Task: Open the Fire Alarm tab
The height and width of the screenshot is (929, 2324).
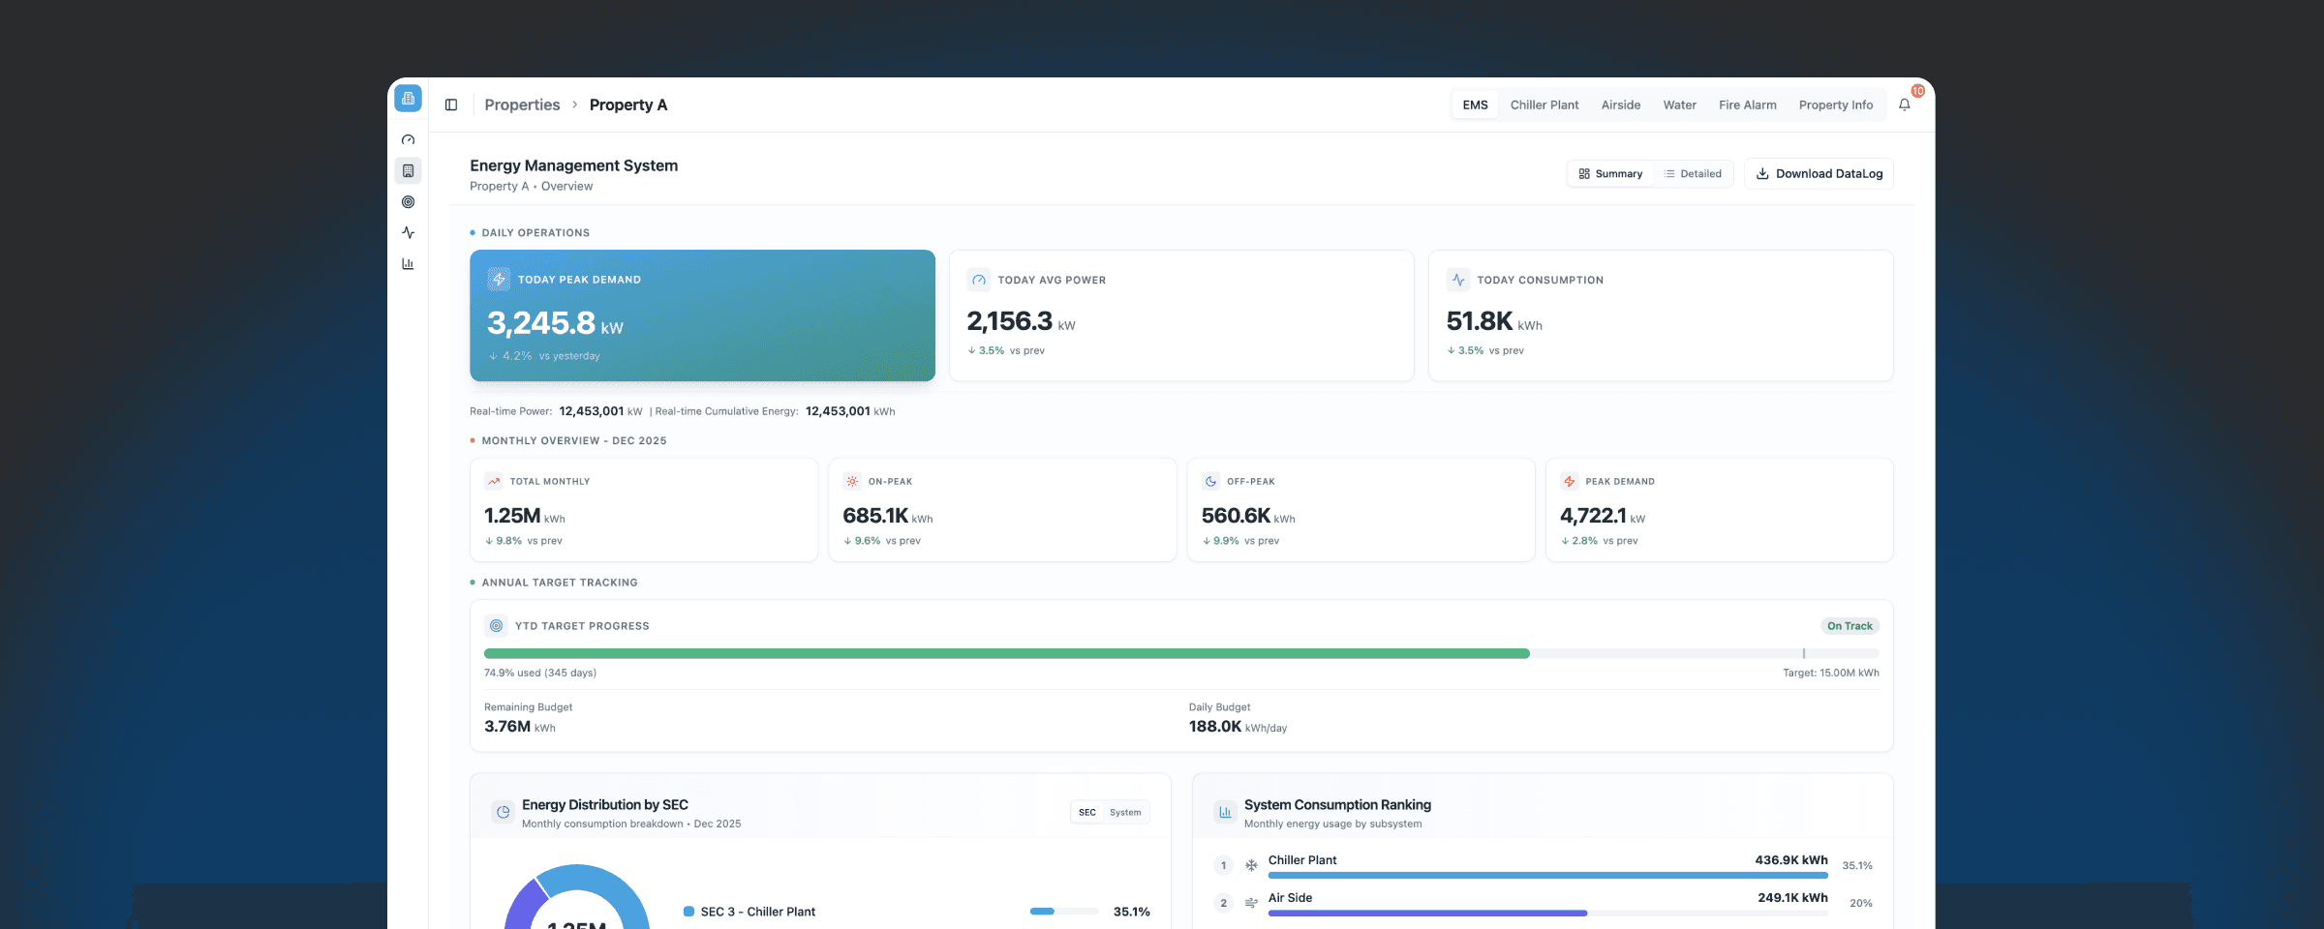Action: [1748, 105]
